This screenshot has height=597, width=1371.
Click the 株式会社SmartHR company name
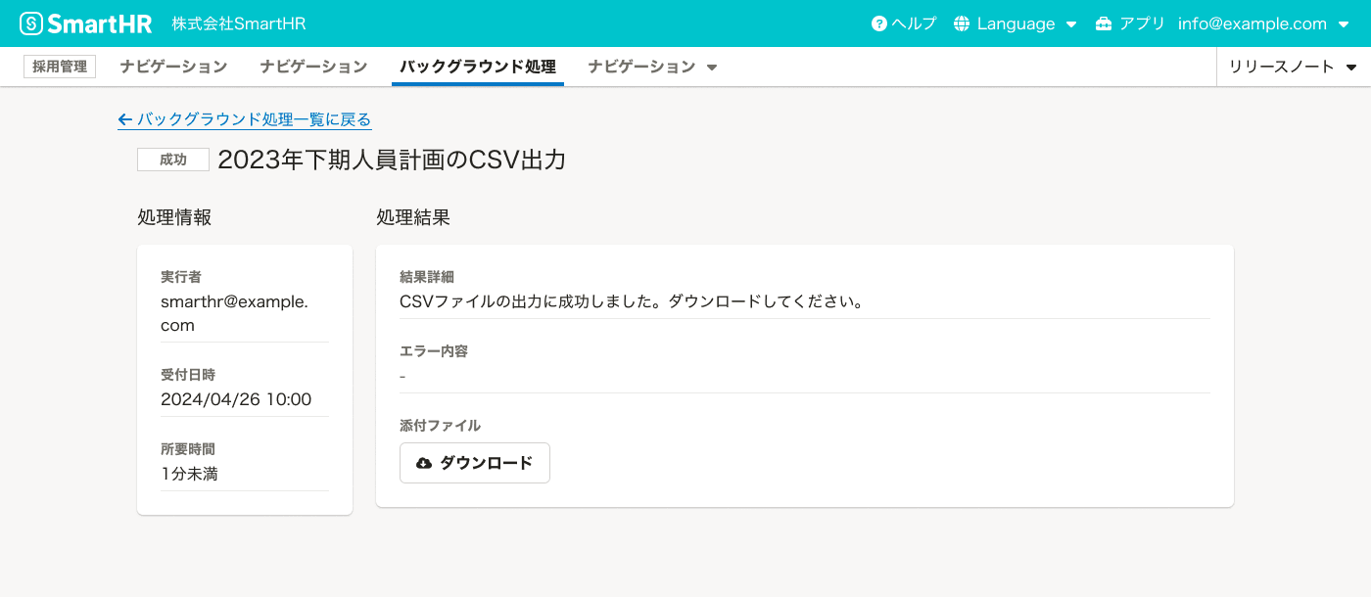click(238, 22)
